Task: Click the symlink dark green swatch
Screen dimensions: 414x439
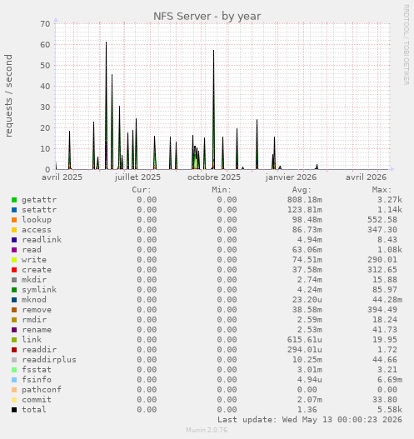Action: [x=14, y=290]
